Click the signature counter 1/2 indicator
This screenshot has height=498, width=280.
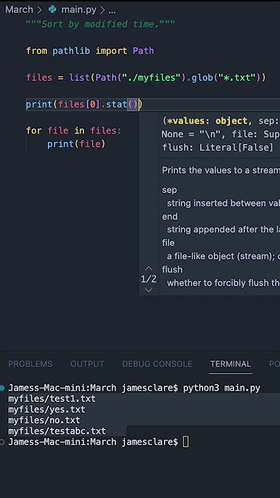pos(149,279)
